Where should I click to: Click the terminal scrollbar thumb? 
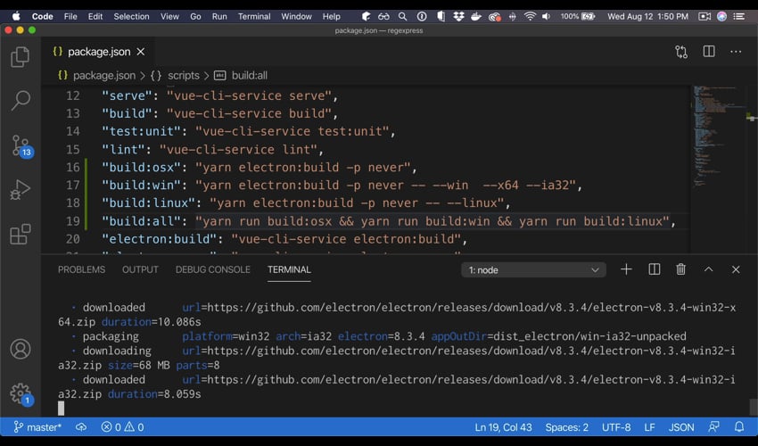point(753,407)
